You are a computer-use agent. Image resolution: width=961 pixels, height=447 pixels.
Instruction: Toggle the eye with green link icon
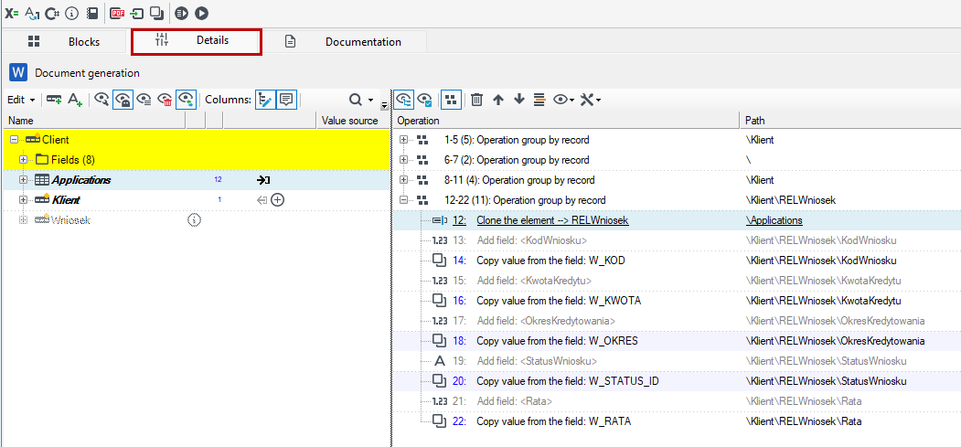click(187, 100)
